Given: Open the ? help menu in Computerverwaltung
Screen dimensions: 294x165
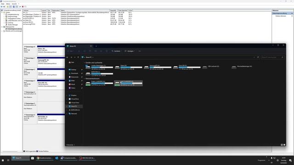Looking at the screenshot, I should coord(18,4).
